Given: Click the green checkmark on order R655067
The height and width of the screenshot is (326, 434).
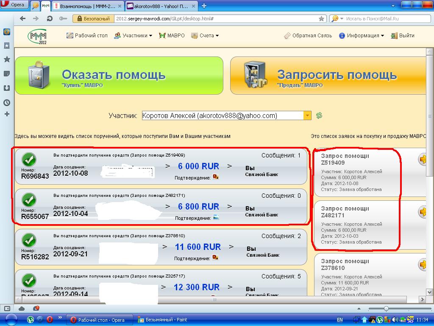Looking at the screenshot, I should click(29, 200).
